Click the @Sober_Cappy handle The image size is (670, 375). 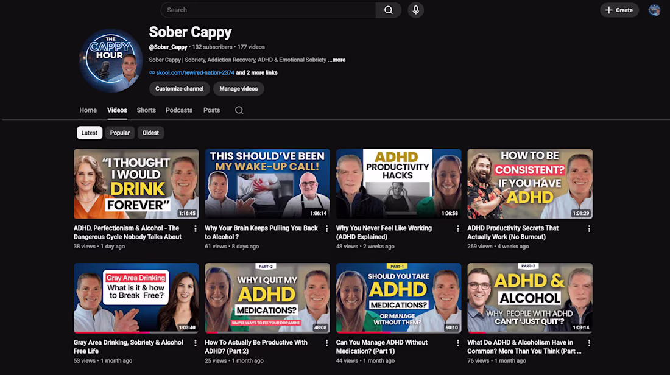pos(168,47)
